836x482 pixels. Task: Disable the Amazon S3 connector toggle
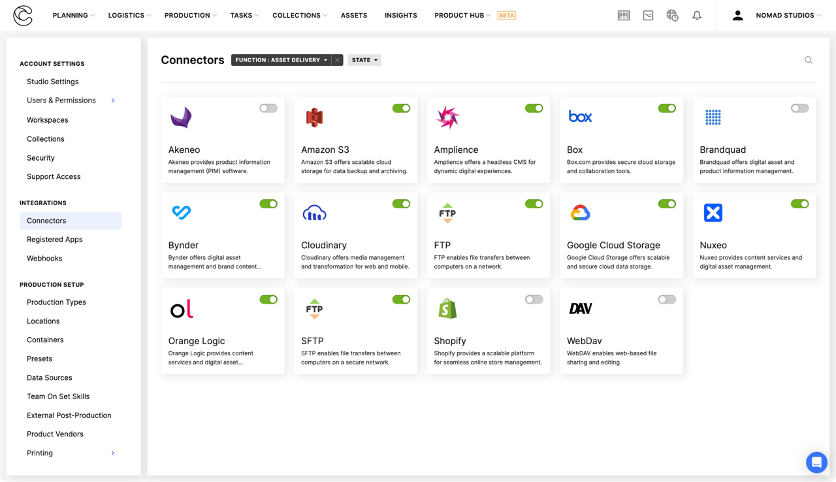tap(401, 108)
